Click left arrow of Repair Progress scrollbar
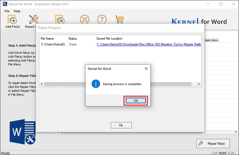239x155 pixels. pos(42,84)
